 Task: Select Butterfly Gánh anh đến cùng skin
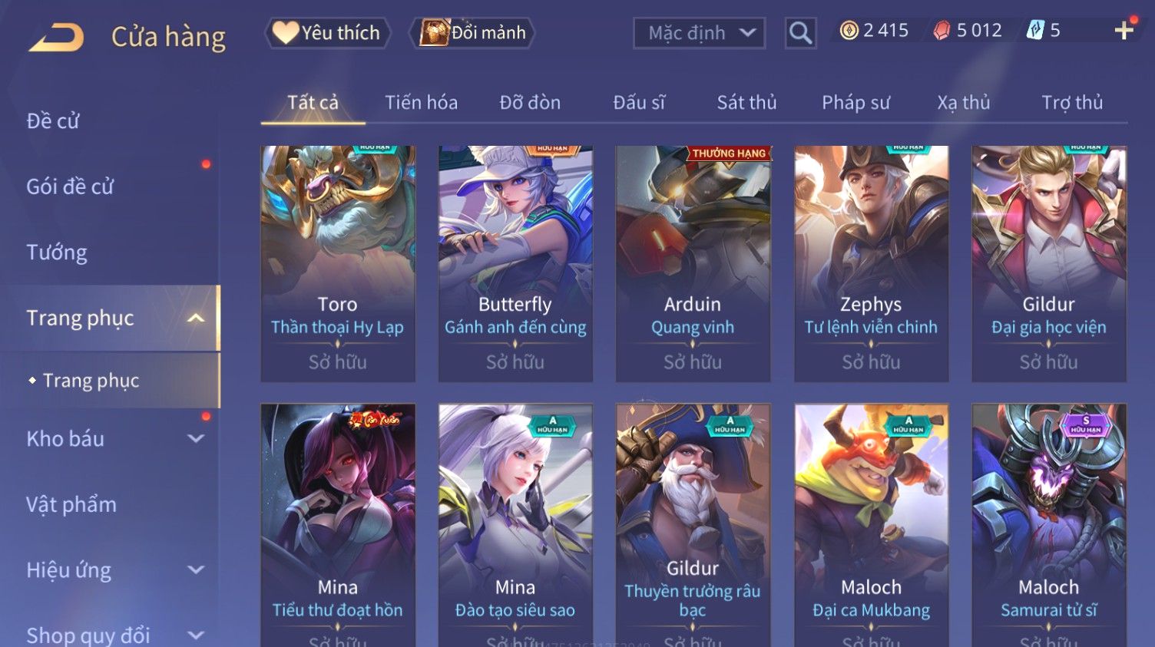pyautogui.click(x=515, y=263)
